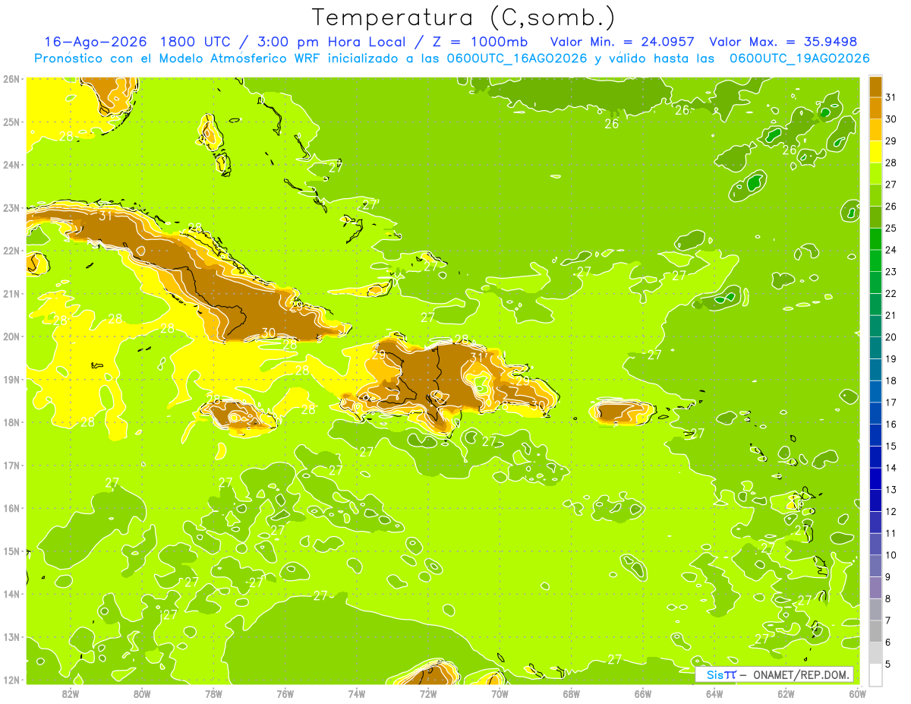Click the 66W longitude axis label

tap(642, 694)
